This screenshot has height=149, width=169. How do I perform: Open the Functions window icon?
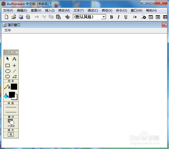[x=151, y=17]
